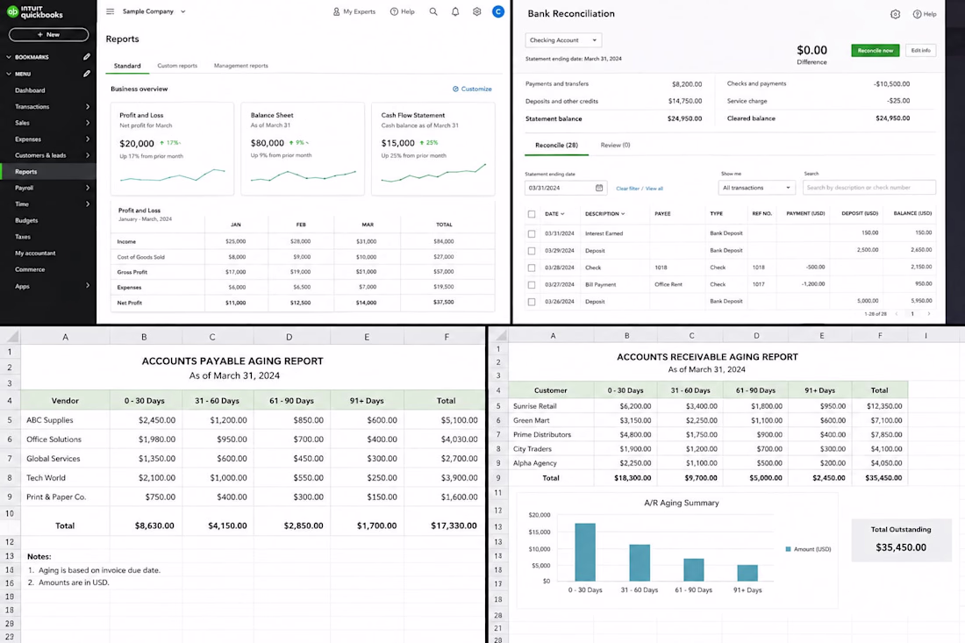Select column B header in Accounts Payable sheet
Image resolution: width=965 pixels, height=643 pixels.
(144, 337)
